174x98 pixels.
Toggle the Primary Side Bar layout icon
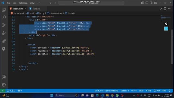(x=142, y=3)
